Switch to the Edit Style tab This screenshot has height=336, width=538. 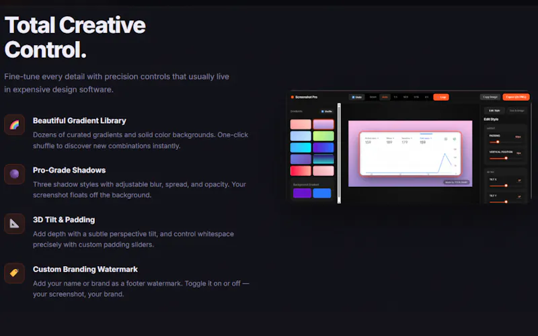494,110
